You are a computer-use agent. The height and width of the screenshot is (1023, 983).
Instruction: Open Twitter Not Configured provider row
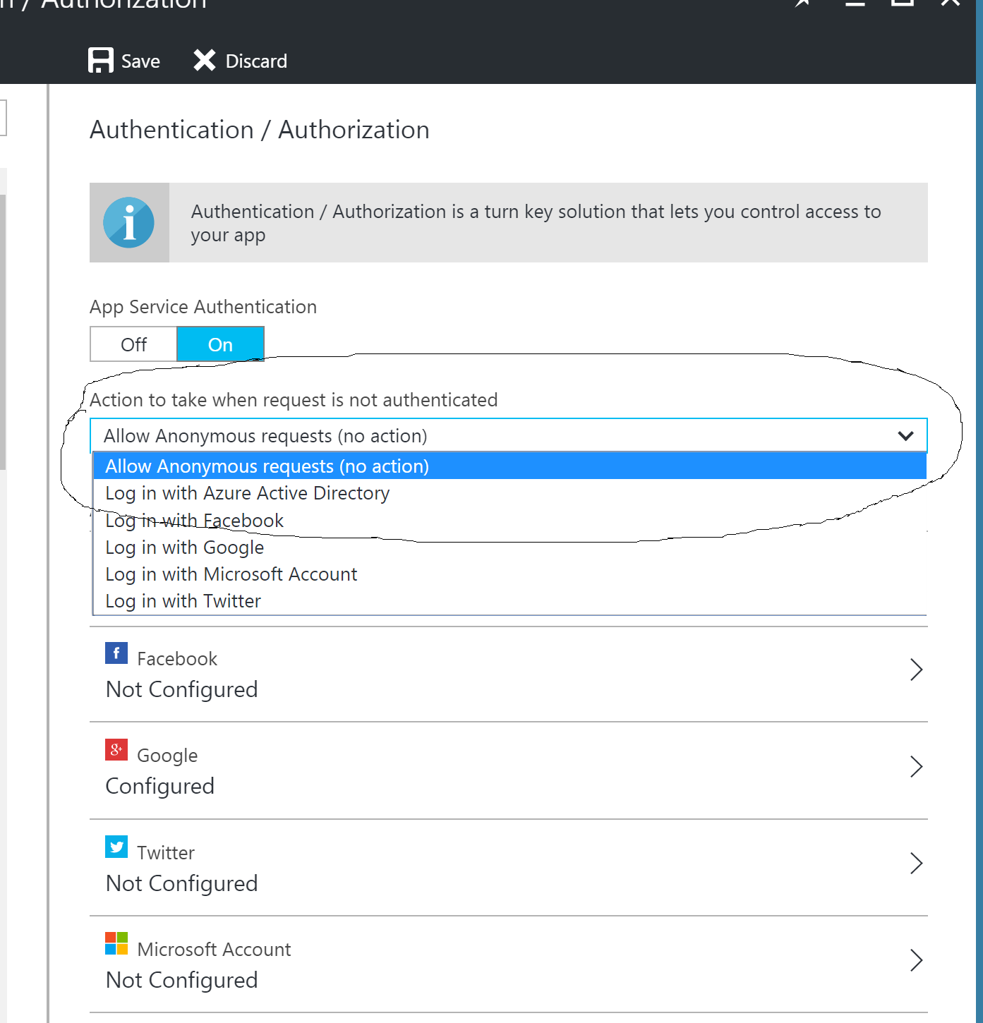(508, 867)
